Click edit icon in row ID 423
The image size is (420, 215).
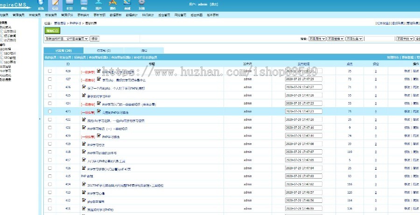[99, 111]
